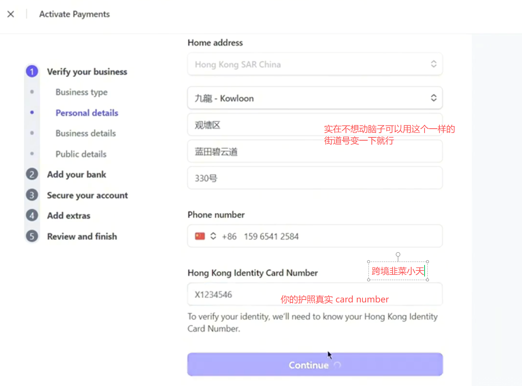Close the Activate Payments dialog
The width and height of the screenshot is (522, 386).
11,14
